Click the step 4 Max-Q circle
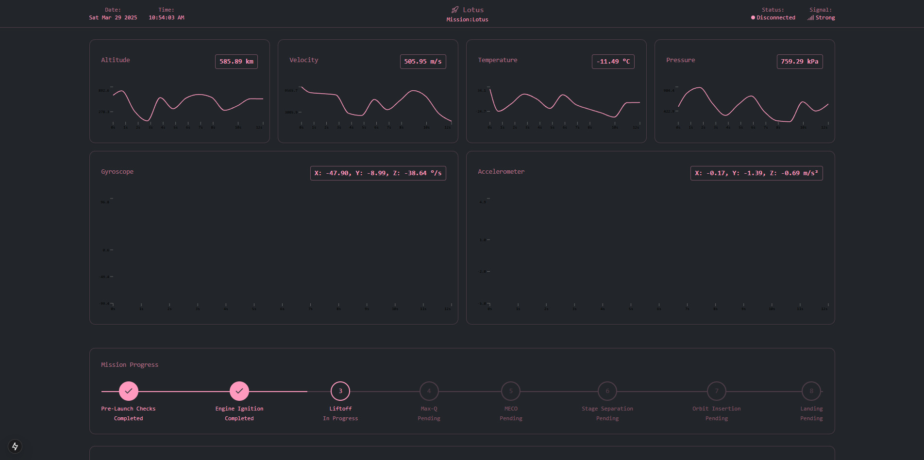This screenshot has height=460, width=924. 429,391
